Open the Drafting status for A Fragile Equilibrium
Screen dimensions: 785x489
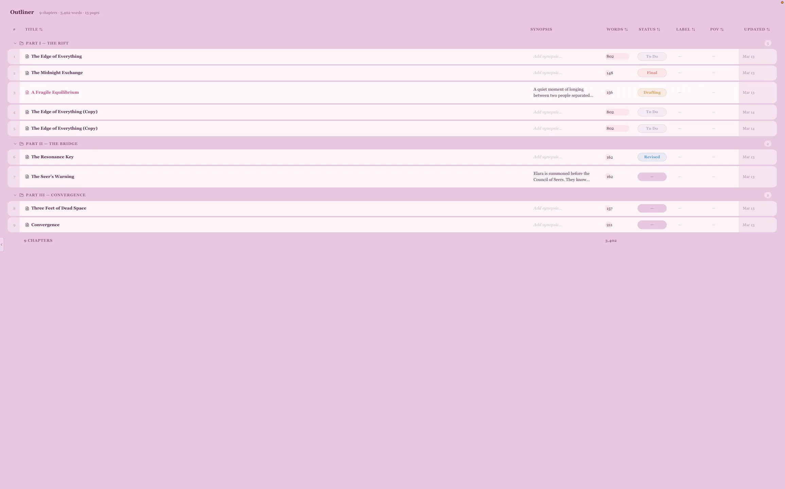tap(652, 92)
